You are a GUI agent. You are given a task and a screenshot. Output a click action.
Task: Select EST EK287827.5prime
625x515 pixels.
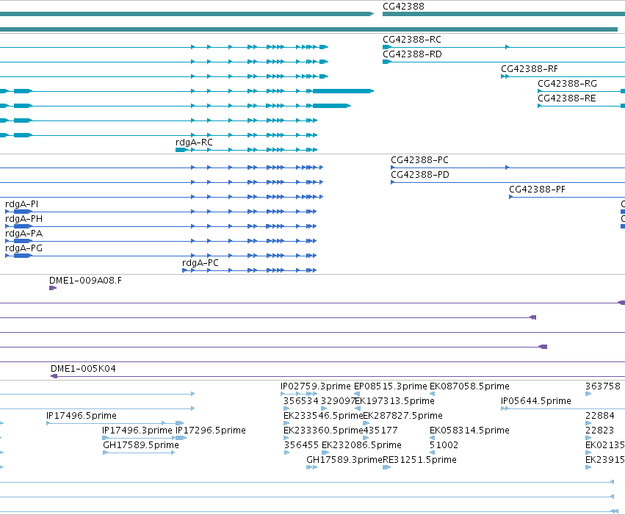402,416
